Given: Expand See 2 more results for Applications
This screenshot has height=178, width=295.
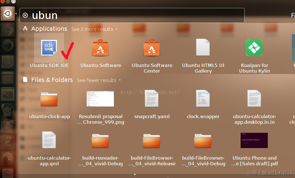Looking at the screenshot, I should [94, 29].
